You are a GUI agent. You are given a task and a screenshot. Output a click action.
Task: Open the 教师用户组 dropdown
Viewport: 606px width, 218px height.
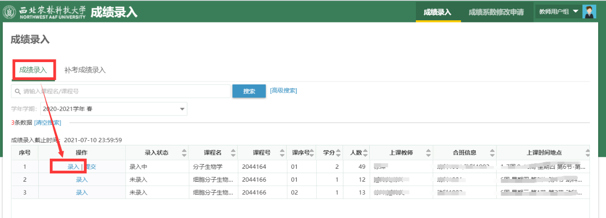558,11
